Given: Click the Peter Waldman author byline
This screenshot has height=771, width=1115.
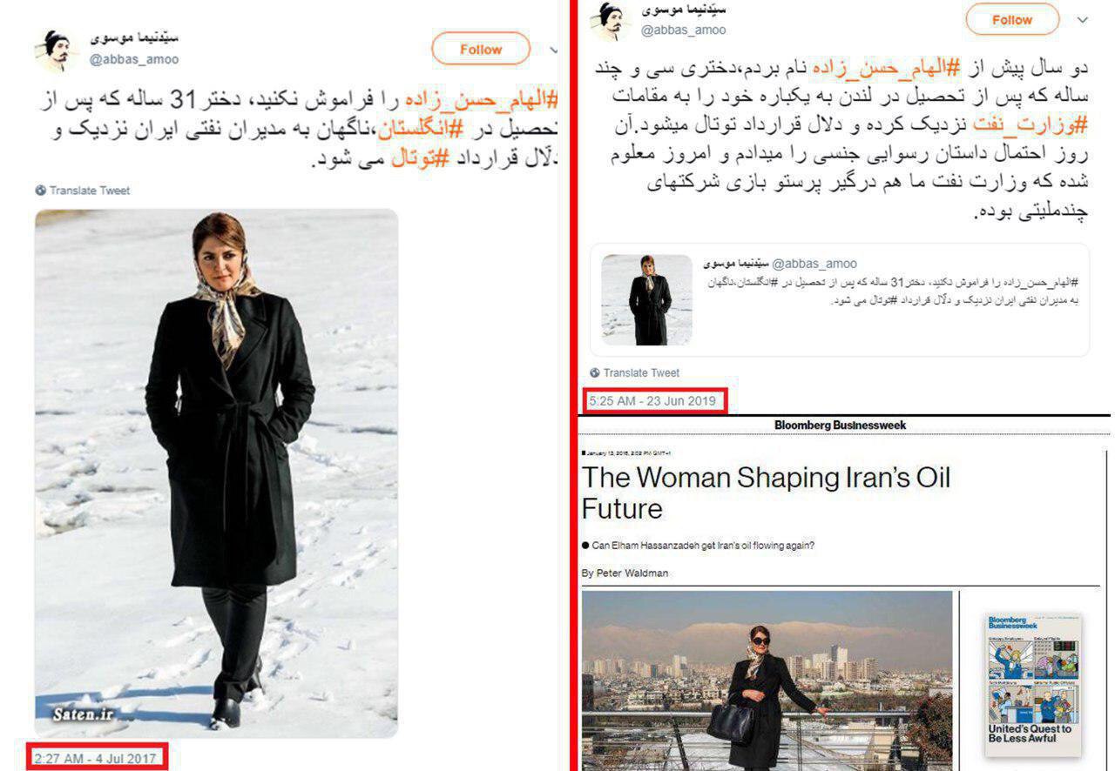Looking at the screenshot, I should [x=625, y=573].
